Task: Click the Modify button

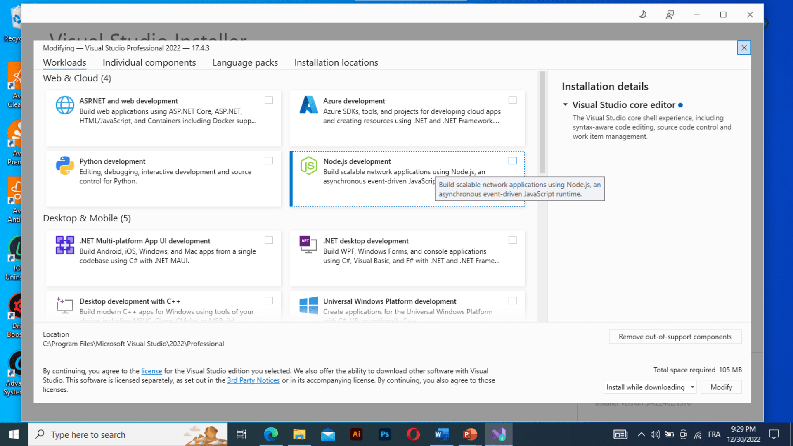Action: [x=721, y=387]
